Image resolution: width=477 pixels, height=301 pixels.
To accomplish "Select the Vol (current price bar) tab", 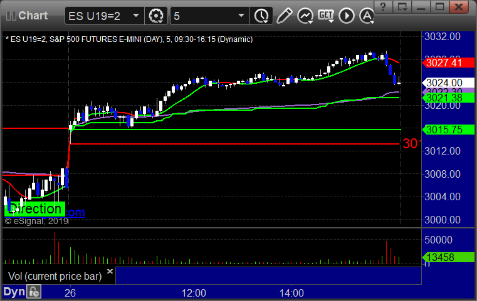I will (55, 276).
